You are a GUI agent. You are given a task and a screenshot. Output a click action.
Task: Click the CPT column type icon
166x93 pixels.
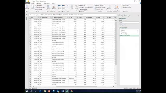coord(70,18)
